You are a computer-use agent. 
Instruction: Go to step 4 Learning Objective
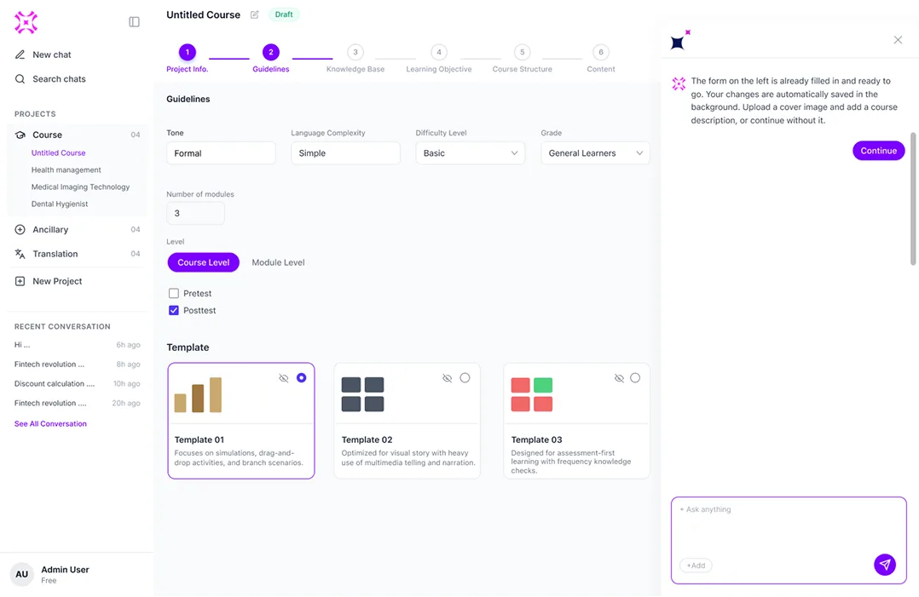point(439,59)
